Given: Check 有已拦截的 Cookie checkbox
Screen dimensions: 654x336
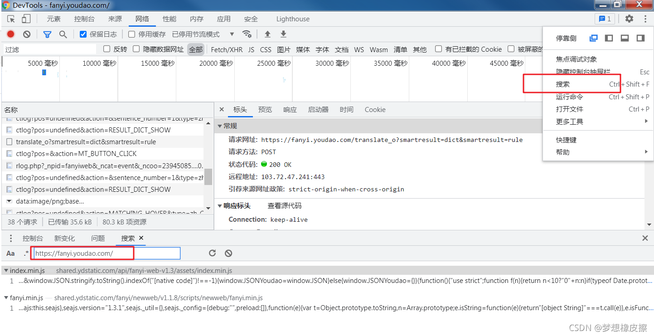Looking at the screenshot, I should pos(439,49).
